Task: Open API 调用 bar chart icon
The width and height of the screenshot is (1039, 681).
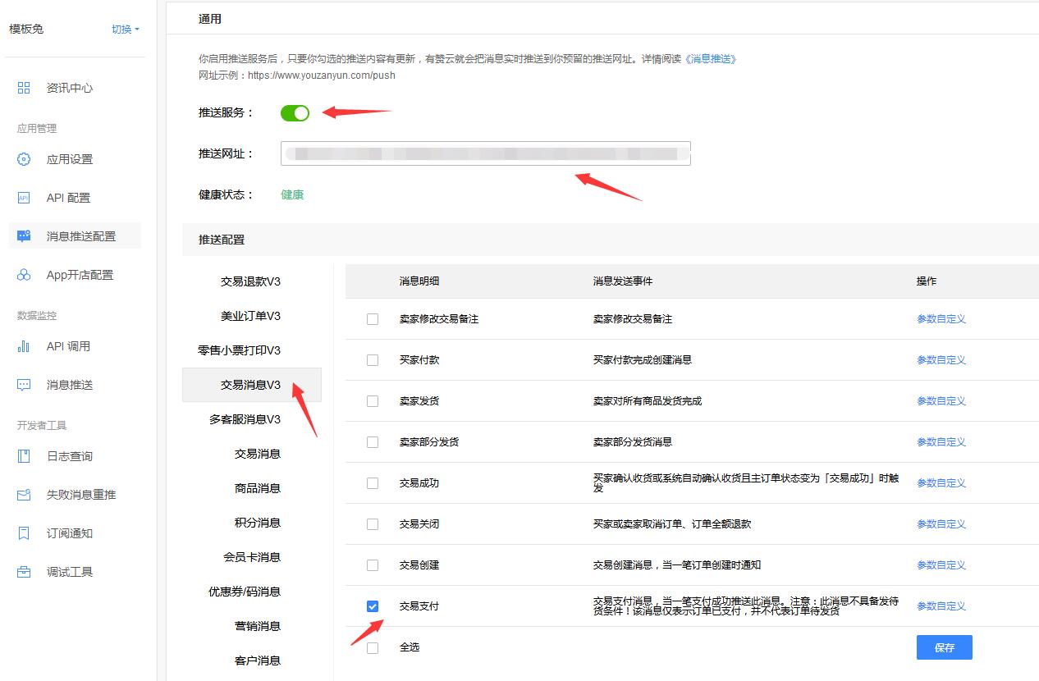Action: tap(24, 346)
